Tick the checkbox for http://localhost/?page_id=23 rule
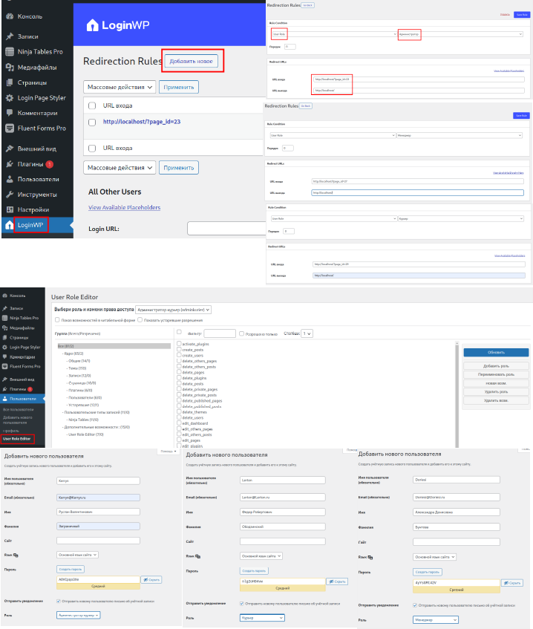 (x=92, y=123)
